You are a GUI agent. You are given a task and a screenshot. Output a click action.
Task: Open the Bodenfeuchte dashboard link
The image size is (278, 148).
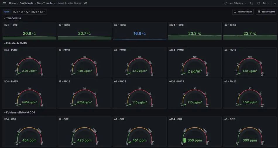(x=266, y=12)
